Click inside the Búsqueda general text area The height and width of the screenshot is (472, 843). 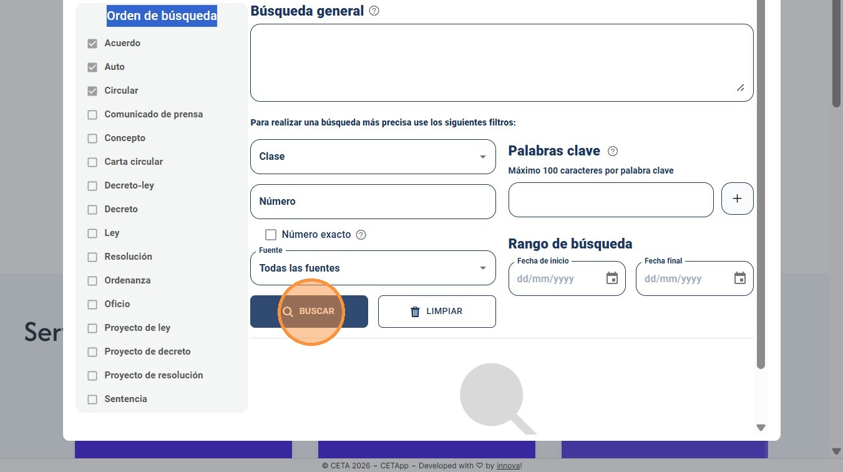click(x=502, y=62)
